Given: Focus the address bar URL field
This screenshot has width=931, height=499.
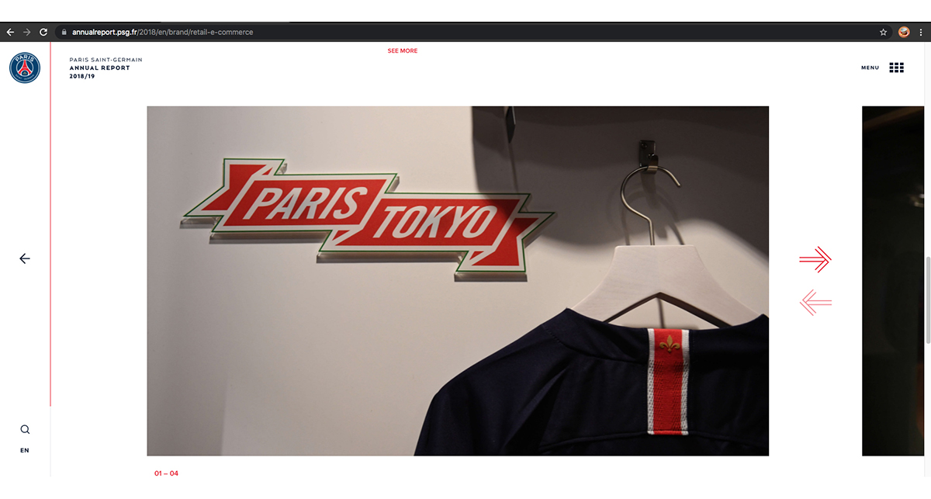Looking at the screenshot, I should pos(465,32).
